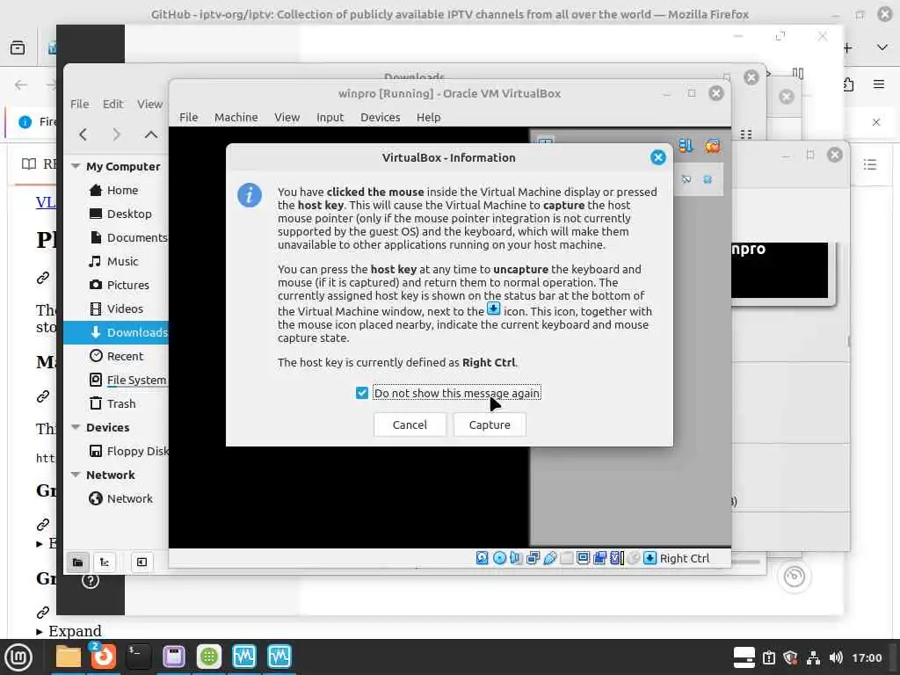Select Downloads in the sidebar
This screenshot has width=900, height=675.
click(116, 332)
